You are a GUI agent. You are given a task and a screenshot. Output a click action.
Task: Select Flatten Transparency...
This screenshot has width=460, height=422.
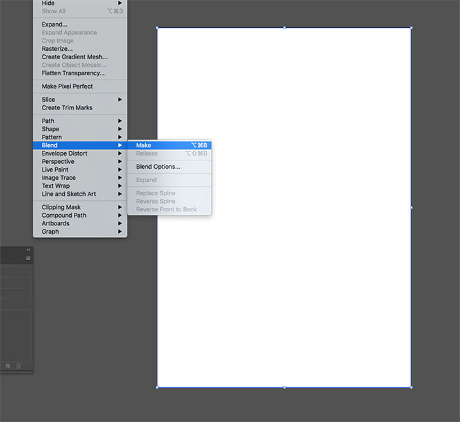point(80,73)
